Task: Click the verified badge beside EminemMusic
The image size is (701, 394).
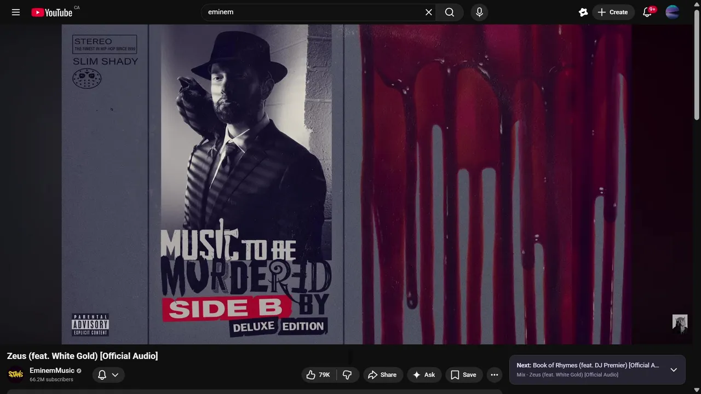Action: coord(79,370)
